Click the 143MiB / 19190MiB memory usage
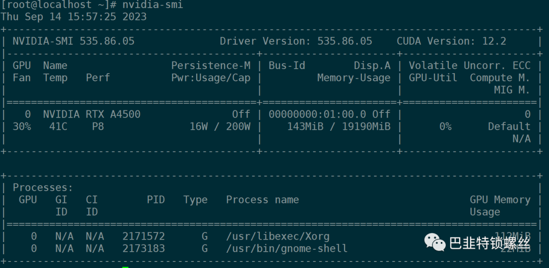The image size is (549, 268). click(x=339, y=127)
